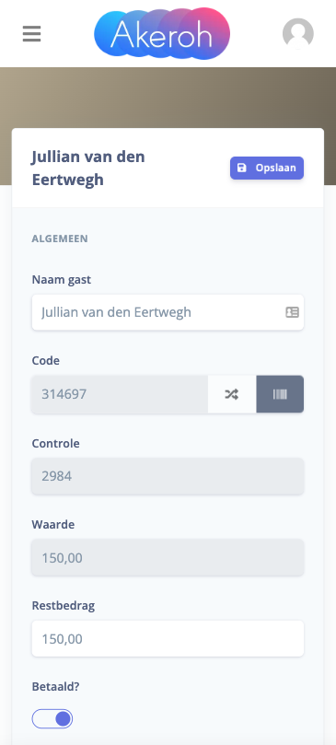
Task: Click the Jullian van den Eertwegh heading
Action: click(x=88, y=169)
